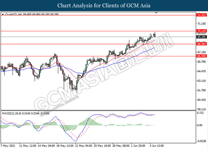
Task: Click the current price label 69.285
Action: (201, 37)
